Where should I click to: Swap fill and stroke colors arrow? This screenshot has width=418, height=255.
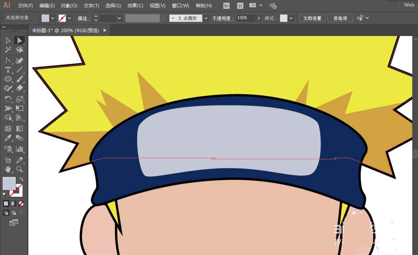[21, 179]
